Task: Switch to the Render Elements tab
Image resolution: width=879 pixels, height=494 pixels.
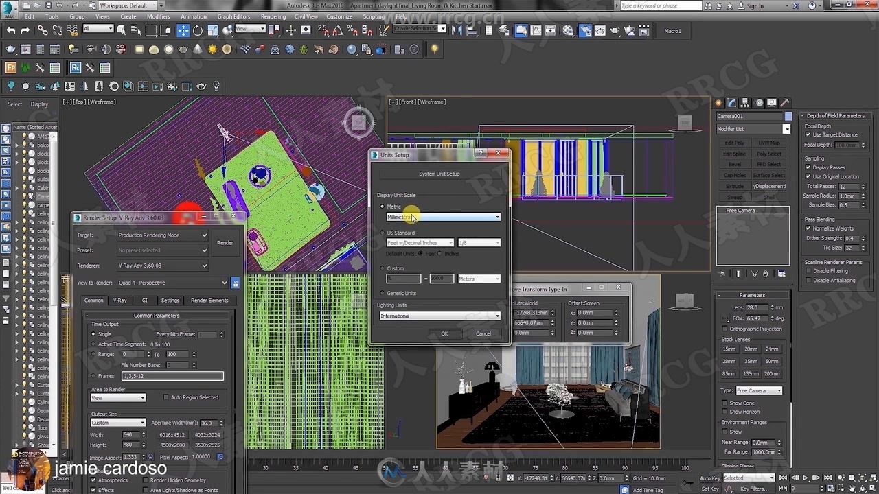Action: point(209,301)
